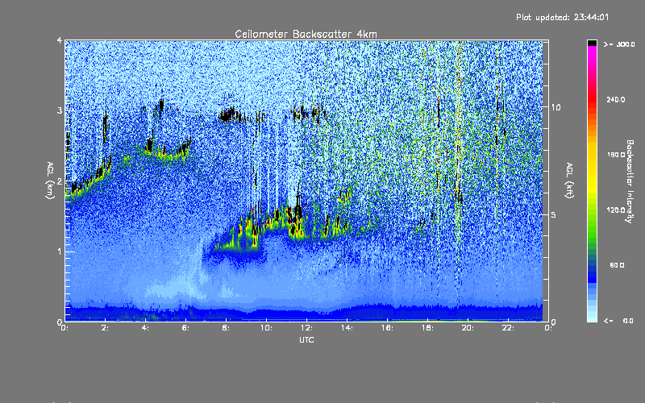The image size is (645, 403).
Task: Click the 'Backscatter Intensity' colorbar label
Action: 630,181
